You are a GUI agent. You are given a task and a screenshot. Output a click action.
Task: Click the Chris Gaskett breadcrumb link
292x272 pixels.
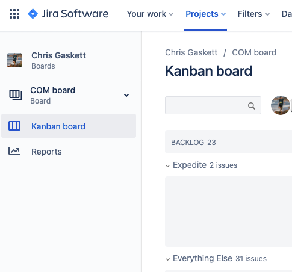191,52
